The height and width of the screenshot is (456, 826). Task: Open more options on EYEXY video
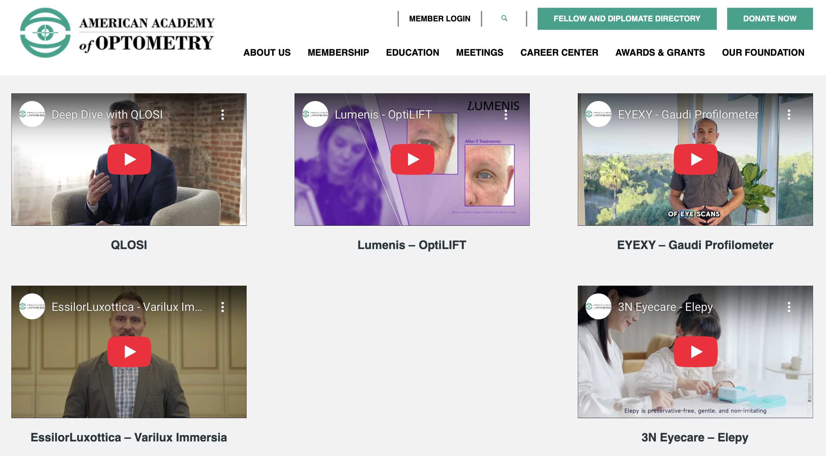coord(789,115)
